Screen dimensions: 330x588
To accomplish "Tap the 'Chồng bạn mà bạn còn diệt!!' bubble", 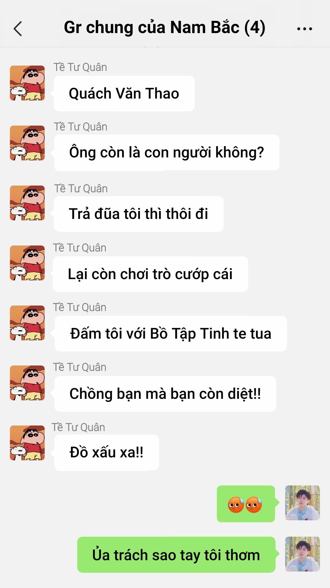I will pos(165,394).
